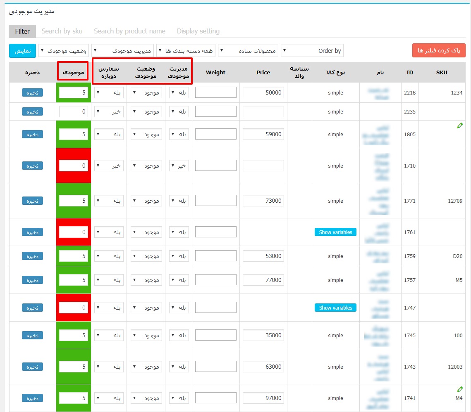Open the وضعیت موجودی filter dropdown near نمایش
471x412 pixels.
pos(64,51)
